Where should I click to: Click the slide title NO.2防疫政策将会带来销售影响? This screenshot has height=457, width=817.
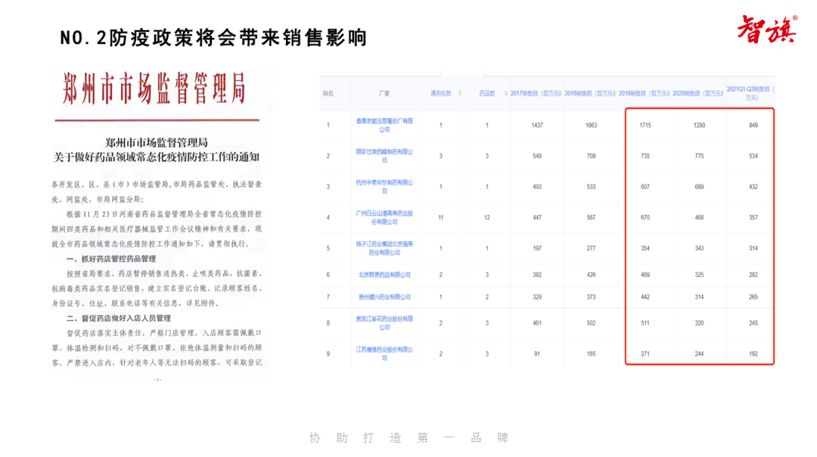click(213, 38)
